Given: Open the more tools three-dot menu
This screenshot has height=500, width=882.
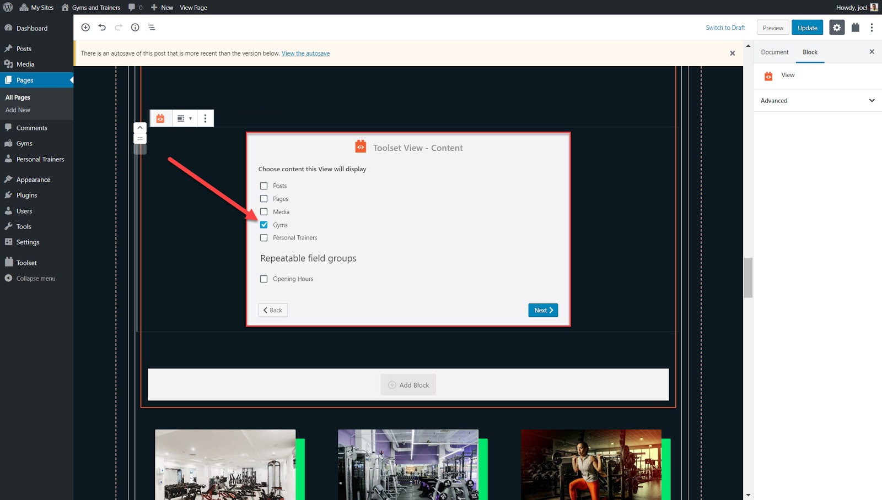Looking at the screenshot, I should click(x=872, y=28).
